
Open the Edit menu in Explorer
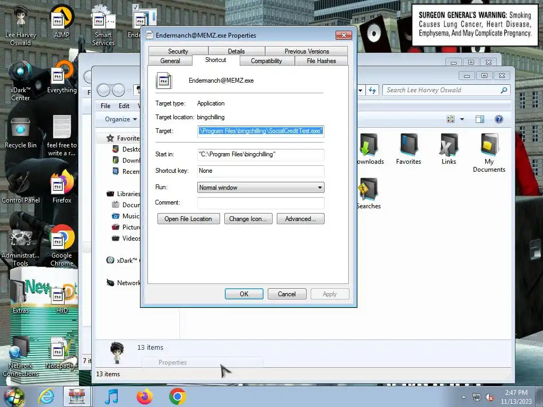(124, 106)
